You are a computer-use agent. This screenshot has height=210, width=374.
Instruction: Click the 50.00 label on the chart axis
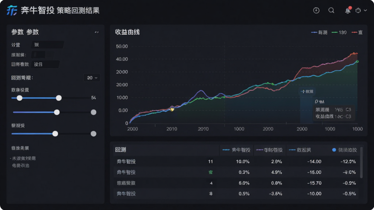(x=122, y=46)
